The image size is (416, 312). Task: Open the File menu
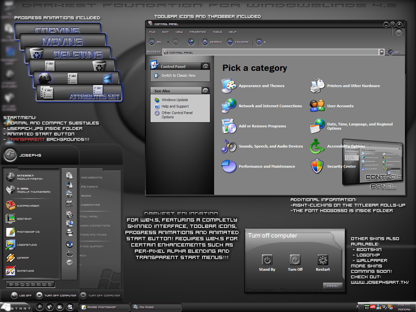152,32
